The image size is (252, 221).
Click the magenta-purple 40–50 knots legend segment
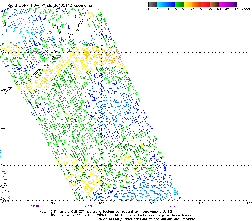point(228,4)
